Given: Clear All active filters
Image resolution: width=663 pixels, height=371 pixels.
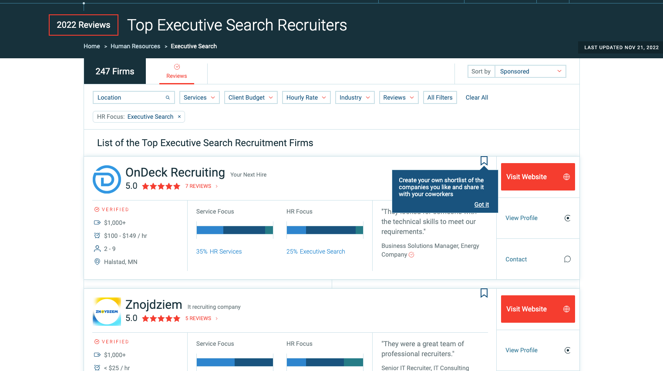Looking at the screenshot, I should 477,97.
